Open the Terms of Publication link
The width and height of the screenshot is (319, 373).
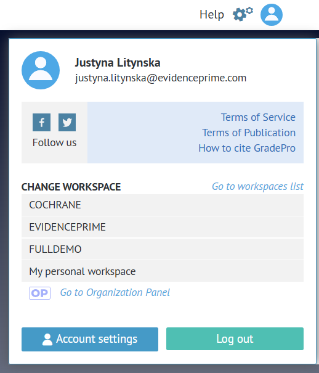(249, 133)
